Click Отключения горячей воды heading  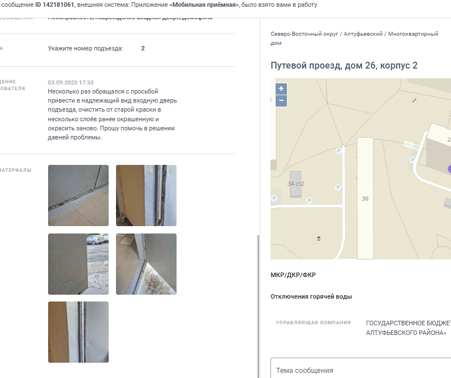tap(311, 296)
